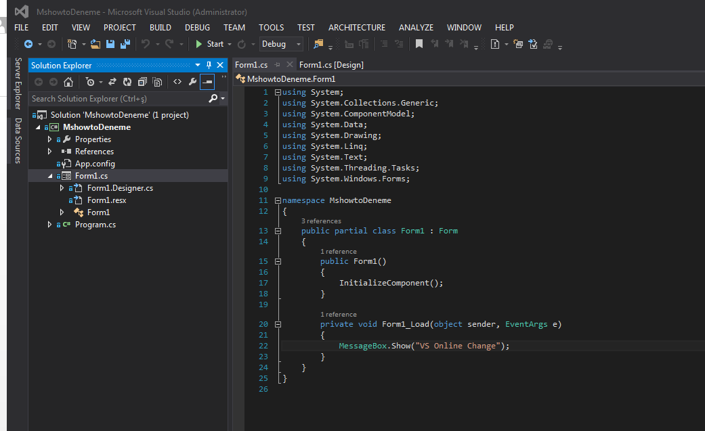Viewport: 705px width, 431px height.
Task: Click the Pending Changes Filter clock icon
Action: pos(90,82)
